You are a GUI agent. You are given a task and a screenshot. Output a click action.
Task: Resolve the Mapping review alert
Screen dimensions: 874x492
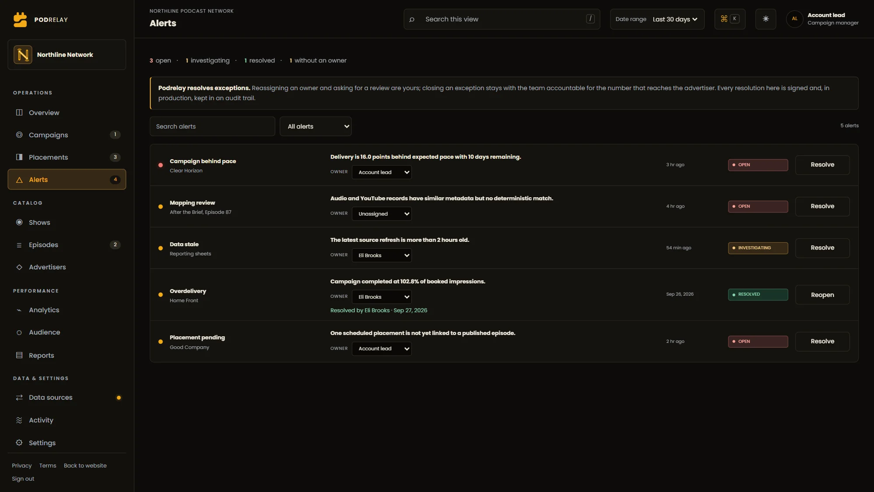click(x=822, y=206)
